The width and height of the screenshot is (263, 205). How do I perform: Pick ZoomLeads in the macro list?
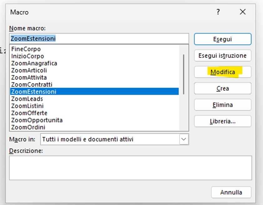[27, 99]
